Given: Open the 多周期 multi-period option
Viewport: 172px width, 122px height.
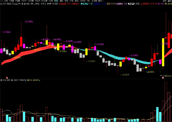Looking at the screenshot, I should coord(94,1).
